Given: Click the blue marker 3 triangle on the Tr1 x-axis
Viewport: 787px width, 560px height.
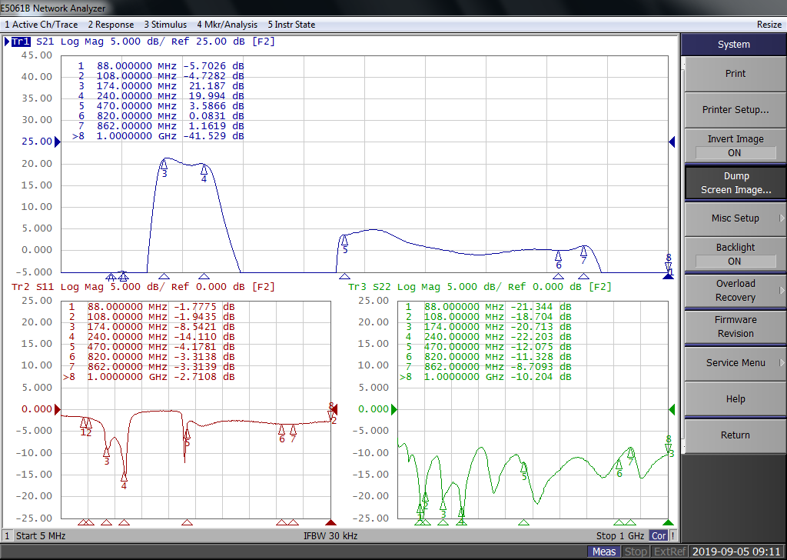Looking at the screenshot, I should pos(164,276).
